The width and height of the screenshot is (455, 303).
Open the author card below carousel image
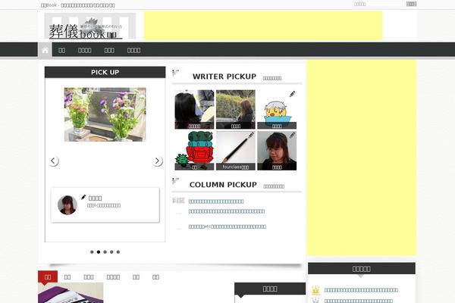105,205
